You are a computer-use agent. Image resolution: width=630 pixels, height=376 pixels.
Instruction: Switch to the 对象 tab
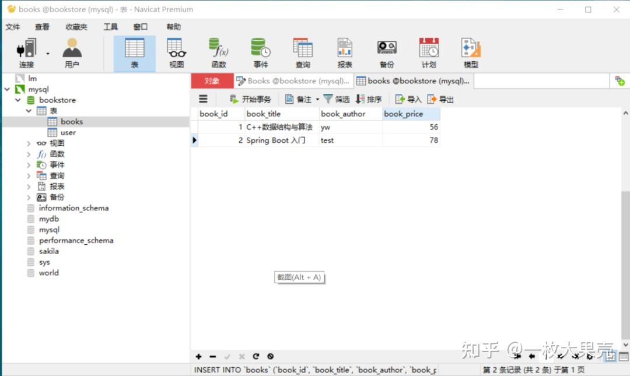[x=212, y=80]
